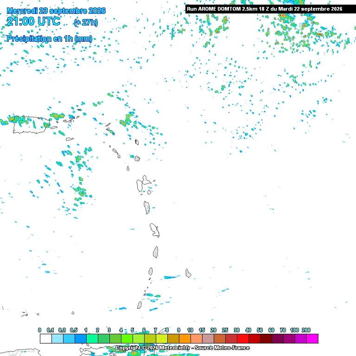Pick the lightest blue swatch labeled 0.1
Image resolution: width=356 pixels, height=356 pixels.
pos(57,338)
